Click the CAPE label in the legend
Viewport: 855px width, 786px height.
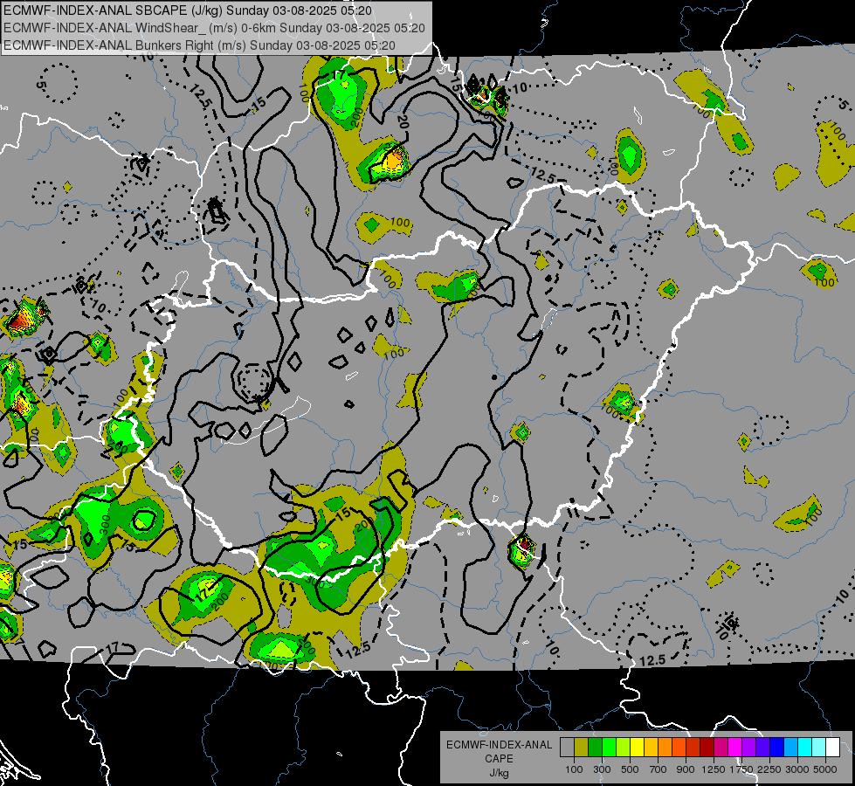click(x=499, y=759)
